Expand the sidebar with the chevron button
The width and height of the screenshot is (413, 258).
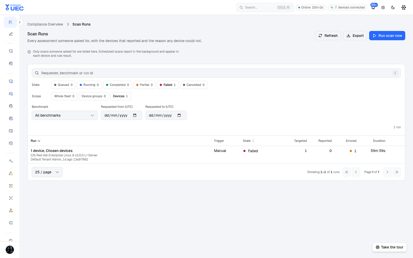[x=20, y=22]
